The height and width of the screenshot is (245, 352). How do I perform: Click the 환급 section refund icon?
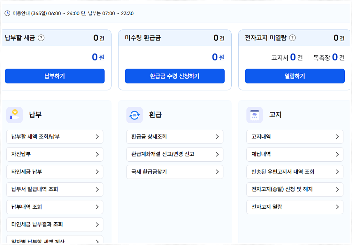(134, 115)
